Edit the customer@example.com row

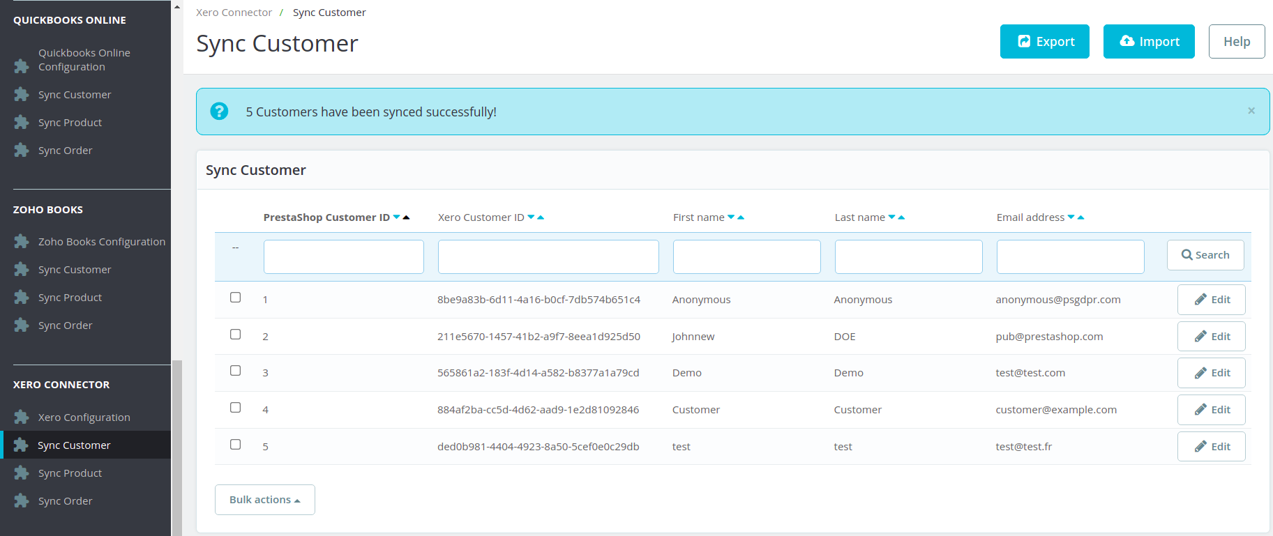(x=1212, y=409)
